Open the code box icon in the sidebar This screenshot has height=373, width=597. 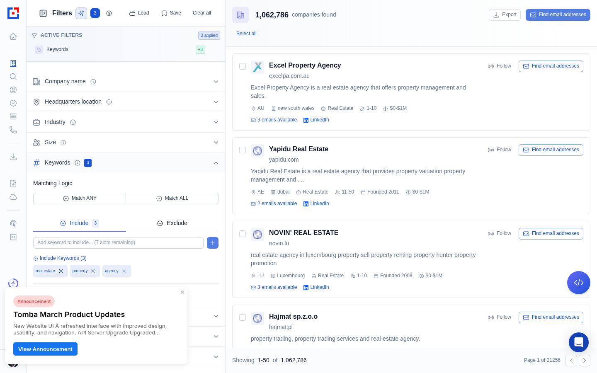point(13,237)
